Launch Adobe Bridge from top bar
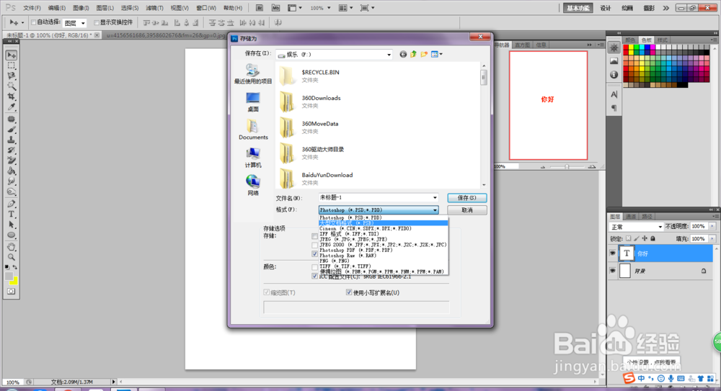Screen dimensions: 721x391 260,8
